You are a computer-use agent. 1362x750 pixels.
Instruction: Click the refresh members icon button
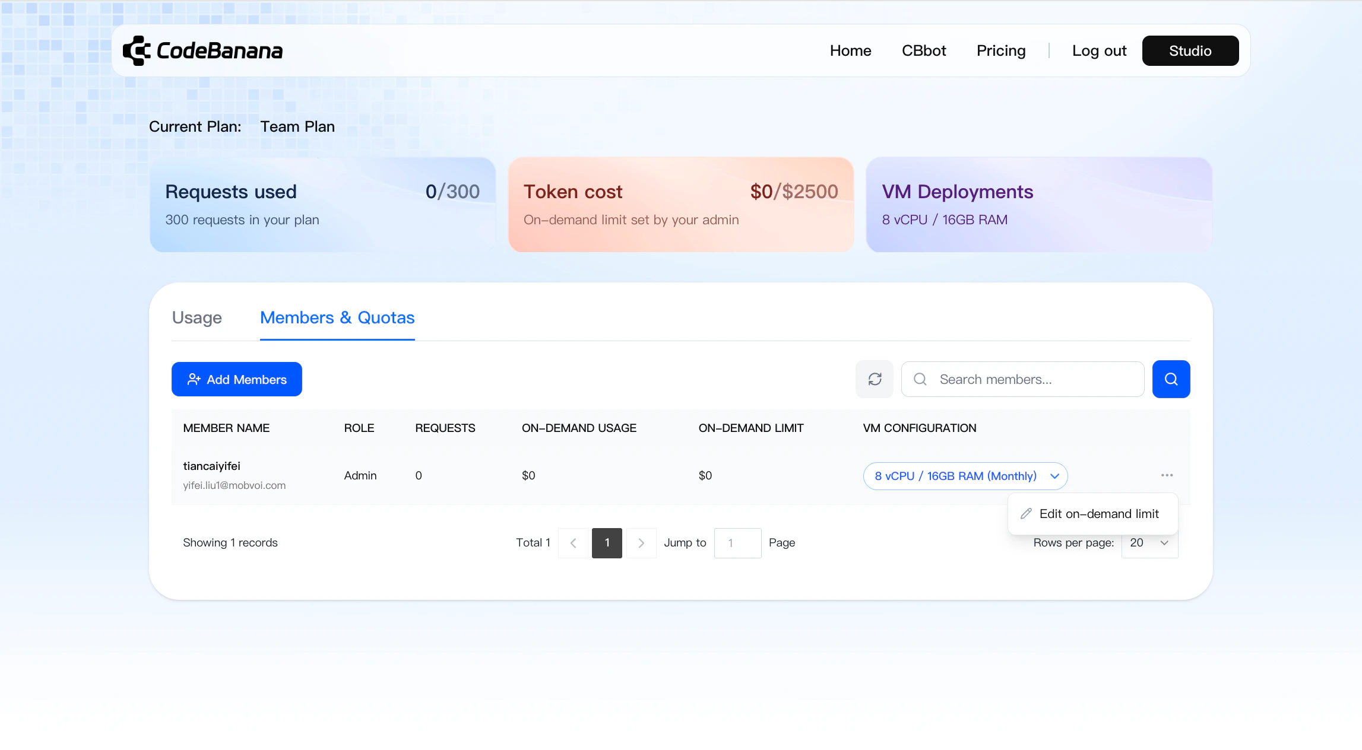875,379
